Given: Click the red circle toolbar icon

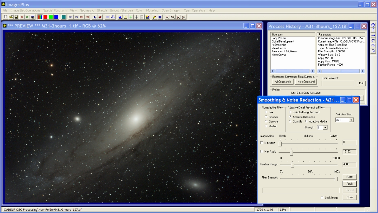Looking at the screenshot, I should pos(100,17).
